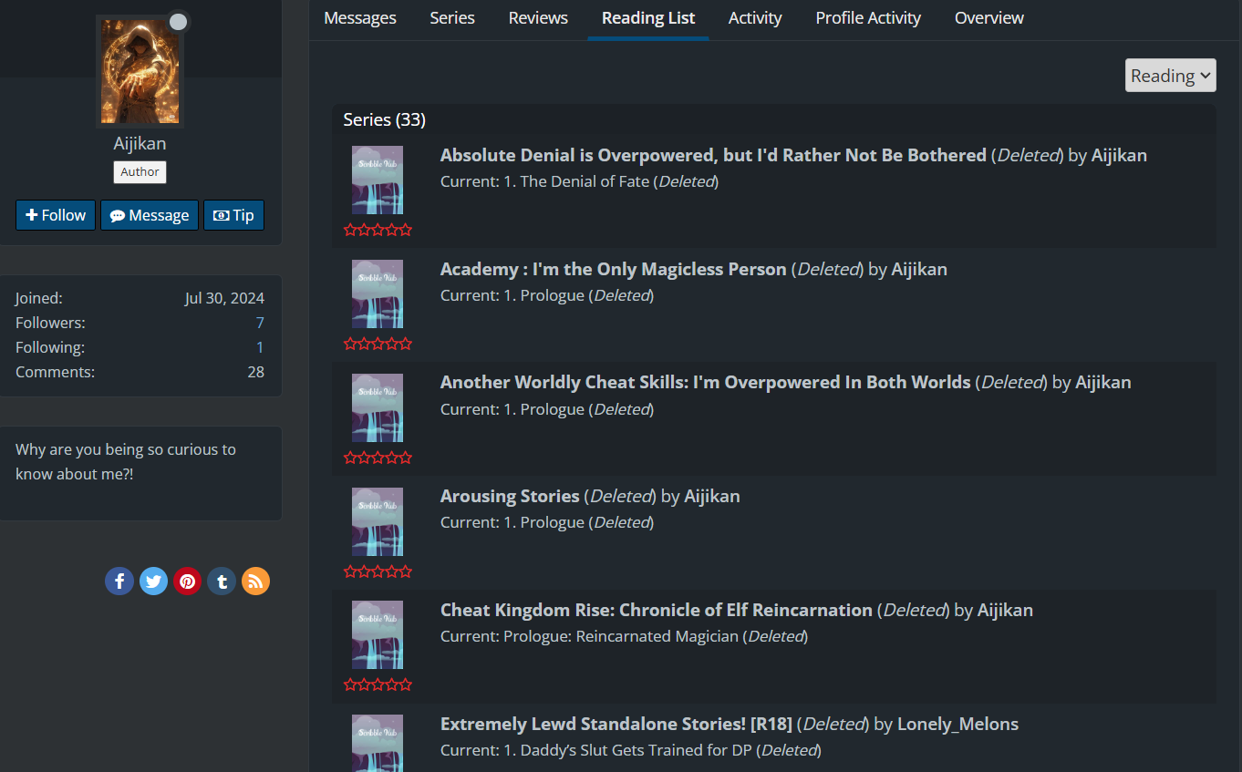Send a Message to Aijikan
Image resolution: width=1242 pixels, height=772 pixels.
point(150,215)
